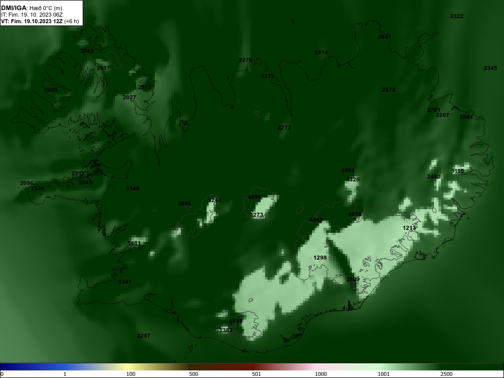The image size is (504, 378).
Task: Click the legend label 2500
Action: pos(447,374)
